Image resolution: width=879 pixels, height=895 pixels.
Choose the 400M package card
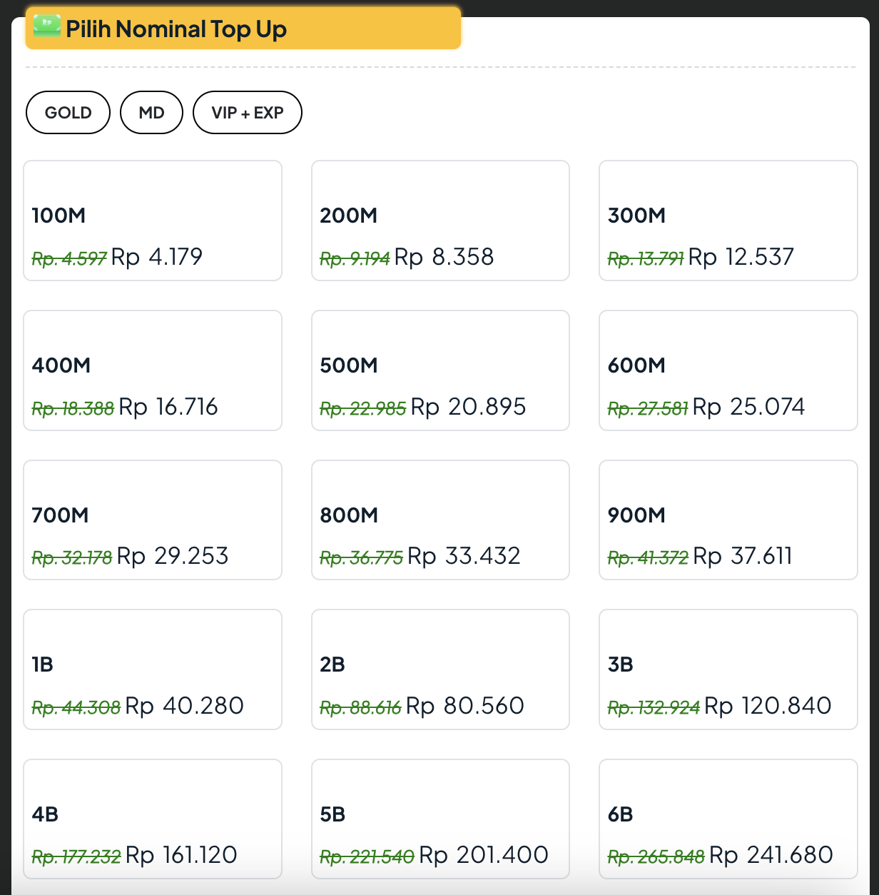[153, 370]
